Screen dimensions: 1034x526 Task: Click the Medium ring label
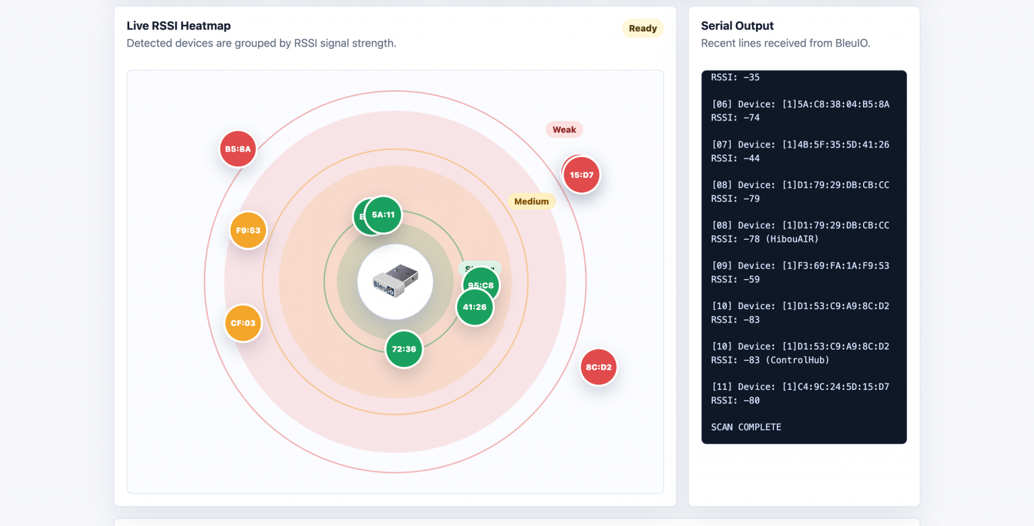[x=531, y=201]
